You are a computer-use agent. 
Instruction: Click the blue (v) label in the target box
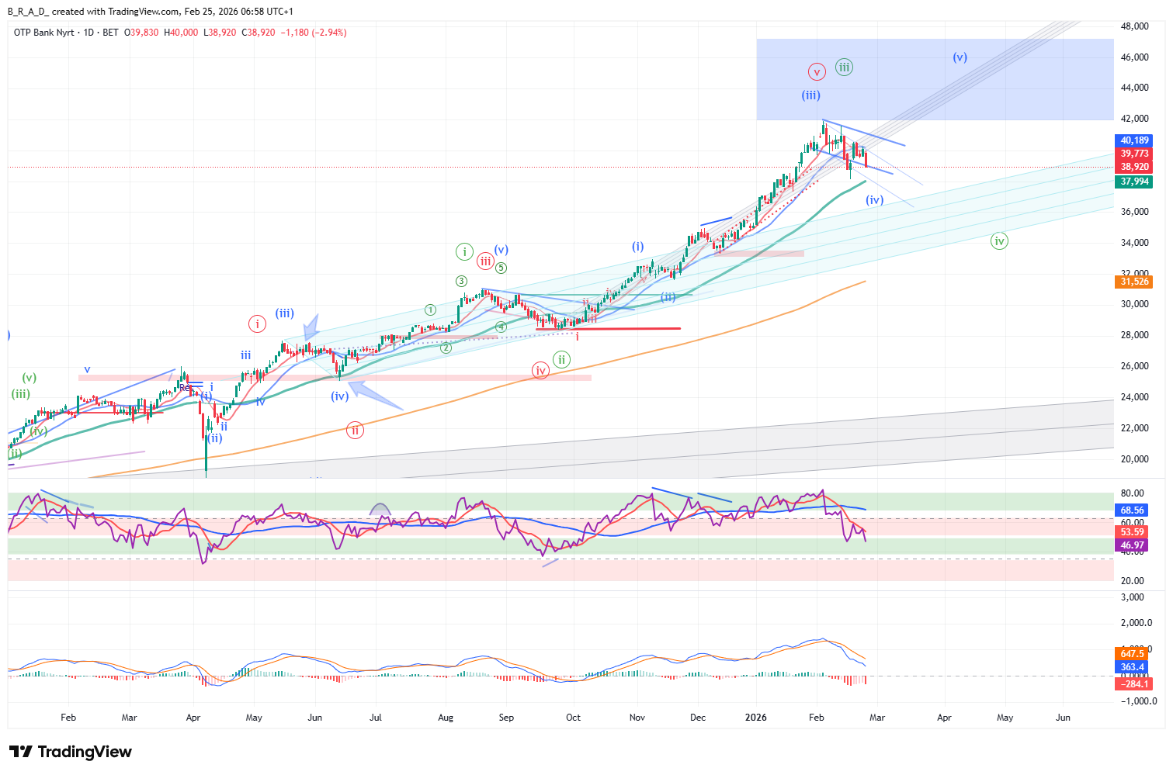(x=960, y=57)
